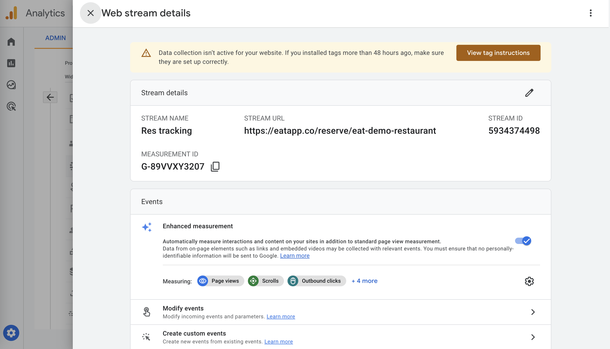Open enhanced measurement settings gear

(x=529, y=281)
